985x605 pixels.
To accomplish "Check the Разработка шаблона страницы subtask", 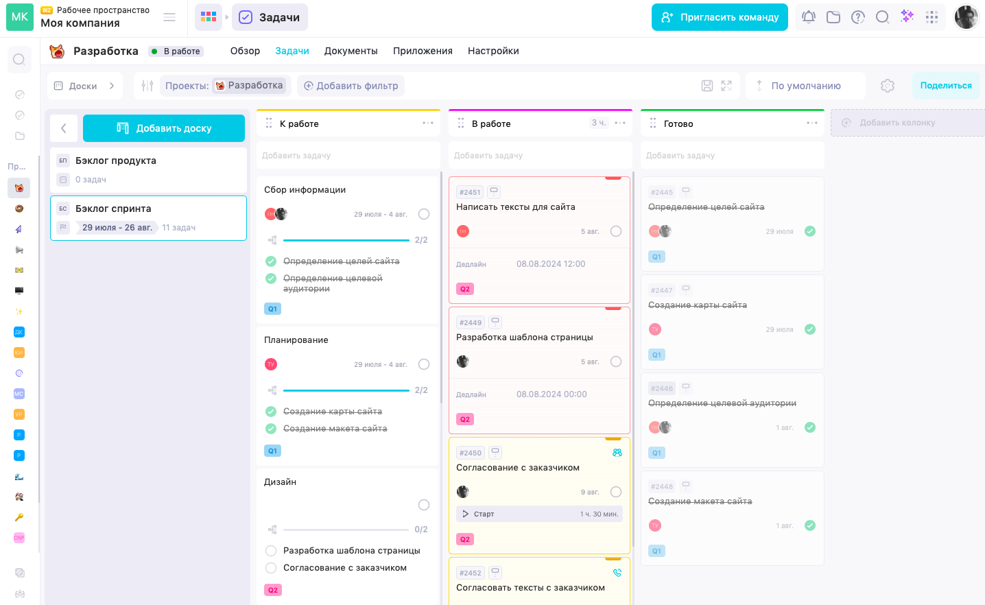I will (271, 551).
